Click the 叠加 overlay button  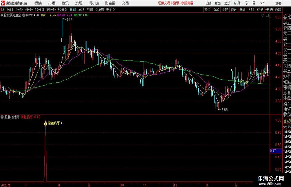tap(216, 10)
